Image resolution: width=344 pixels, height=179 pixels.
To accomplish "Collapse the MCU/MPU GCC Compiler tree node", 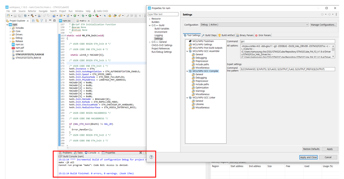I will coord(187,71).
